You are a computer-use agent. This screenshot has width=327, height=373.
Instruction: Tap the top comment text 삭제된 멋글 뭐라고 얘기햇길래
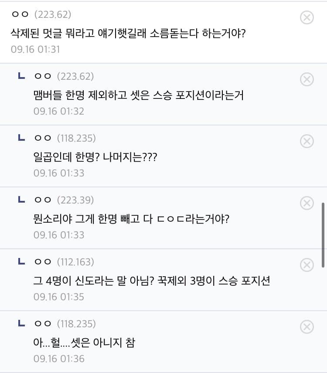coord(128,33)
